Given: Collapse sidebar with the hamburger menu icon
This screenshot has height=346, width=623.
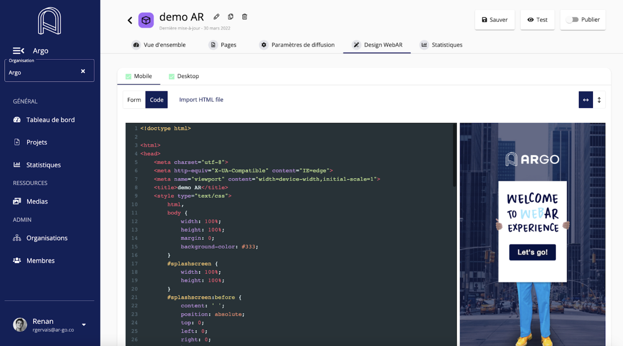Looking at the screenshot, I should tap(18, 50).
